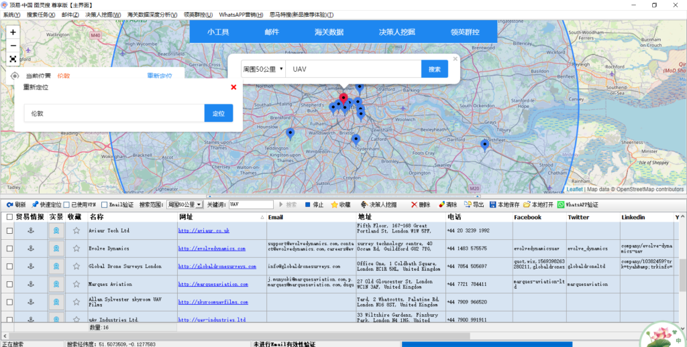Star the Aviaur Tech Ltd row favorite
687x347 pixels.
tap(76, 230)
